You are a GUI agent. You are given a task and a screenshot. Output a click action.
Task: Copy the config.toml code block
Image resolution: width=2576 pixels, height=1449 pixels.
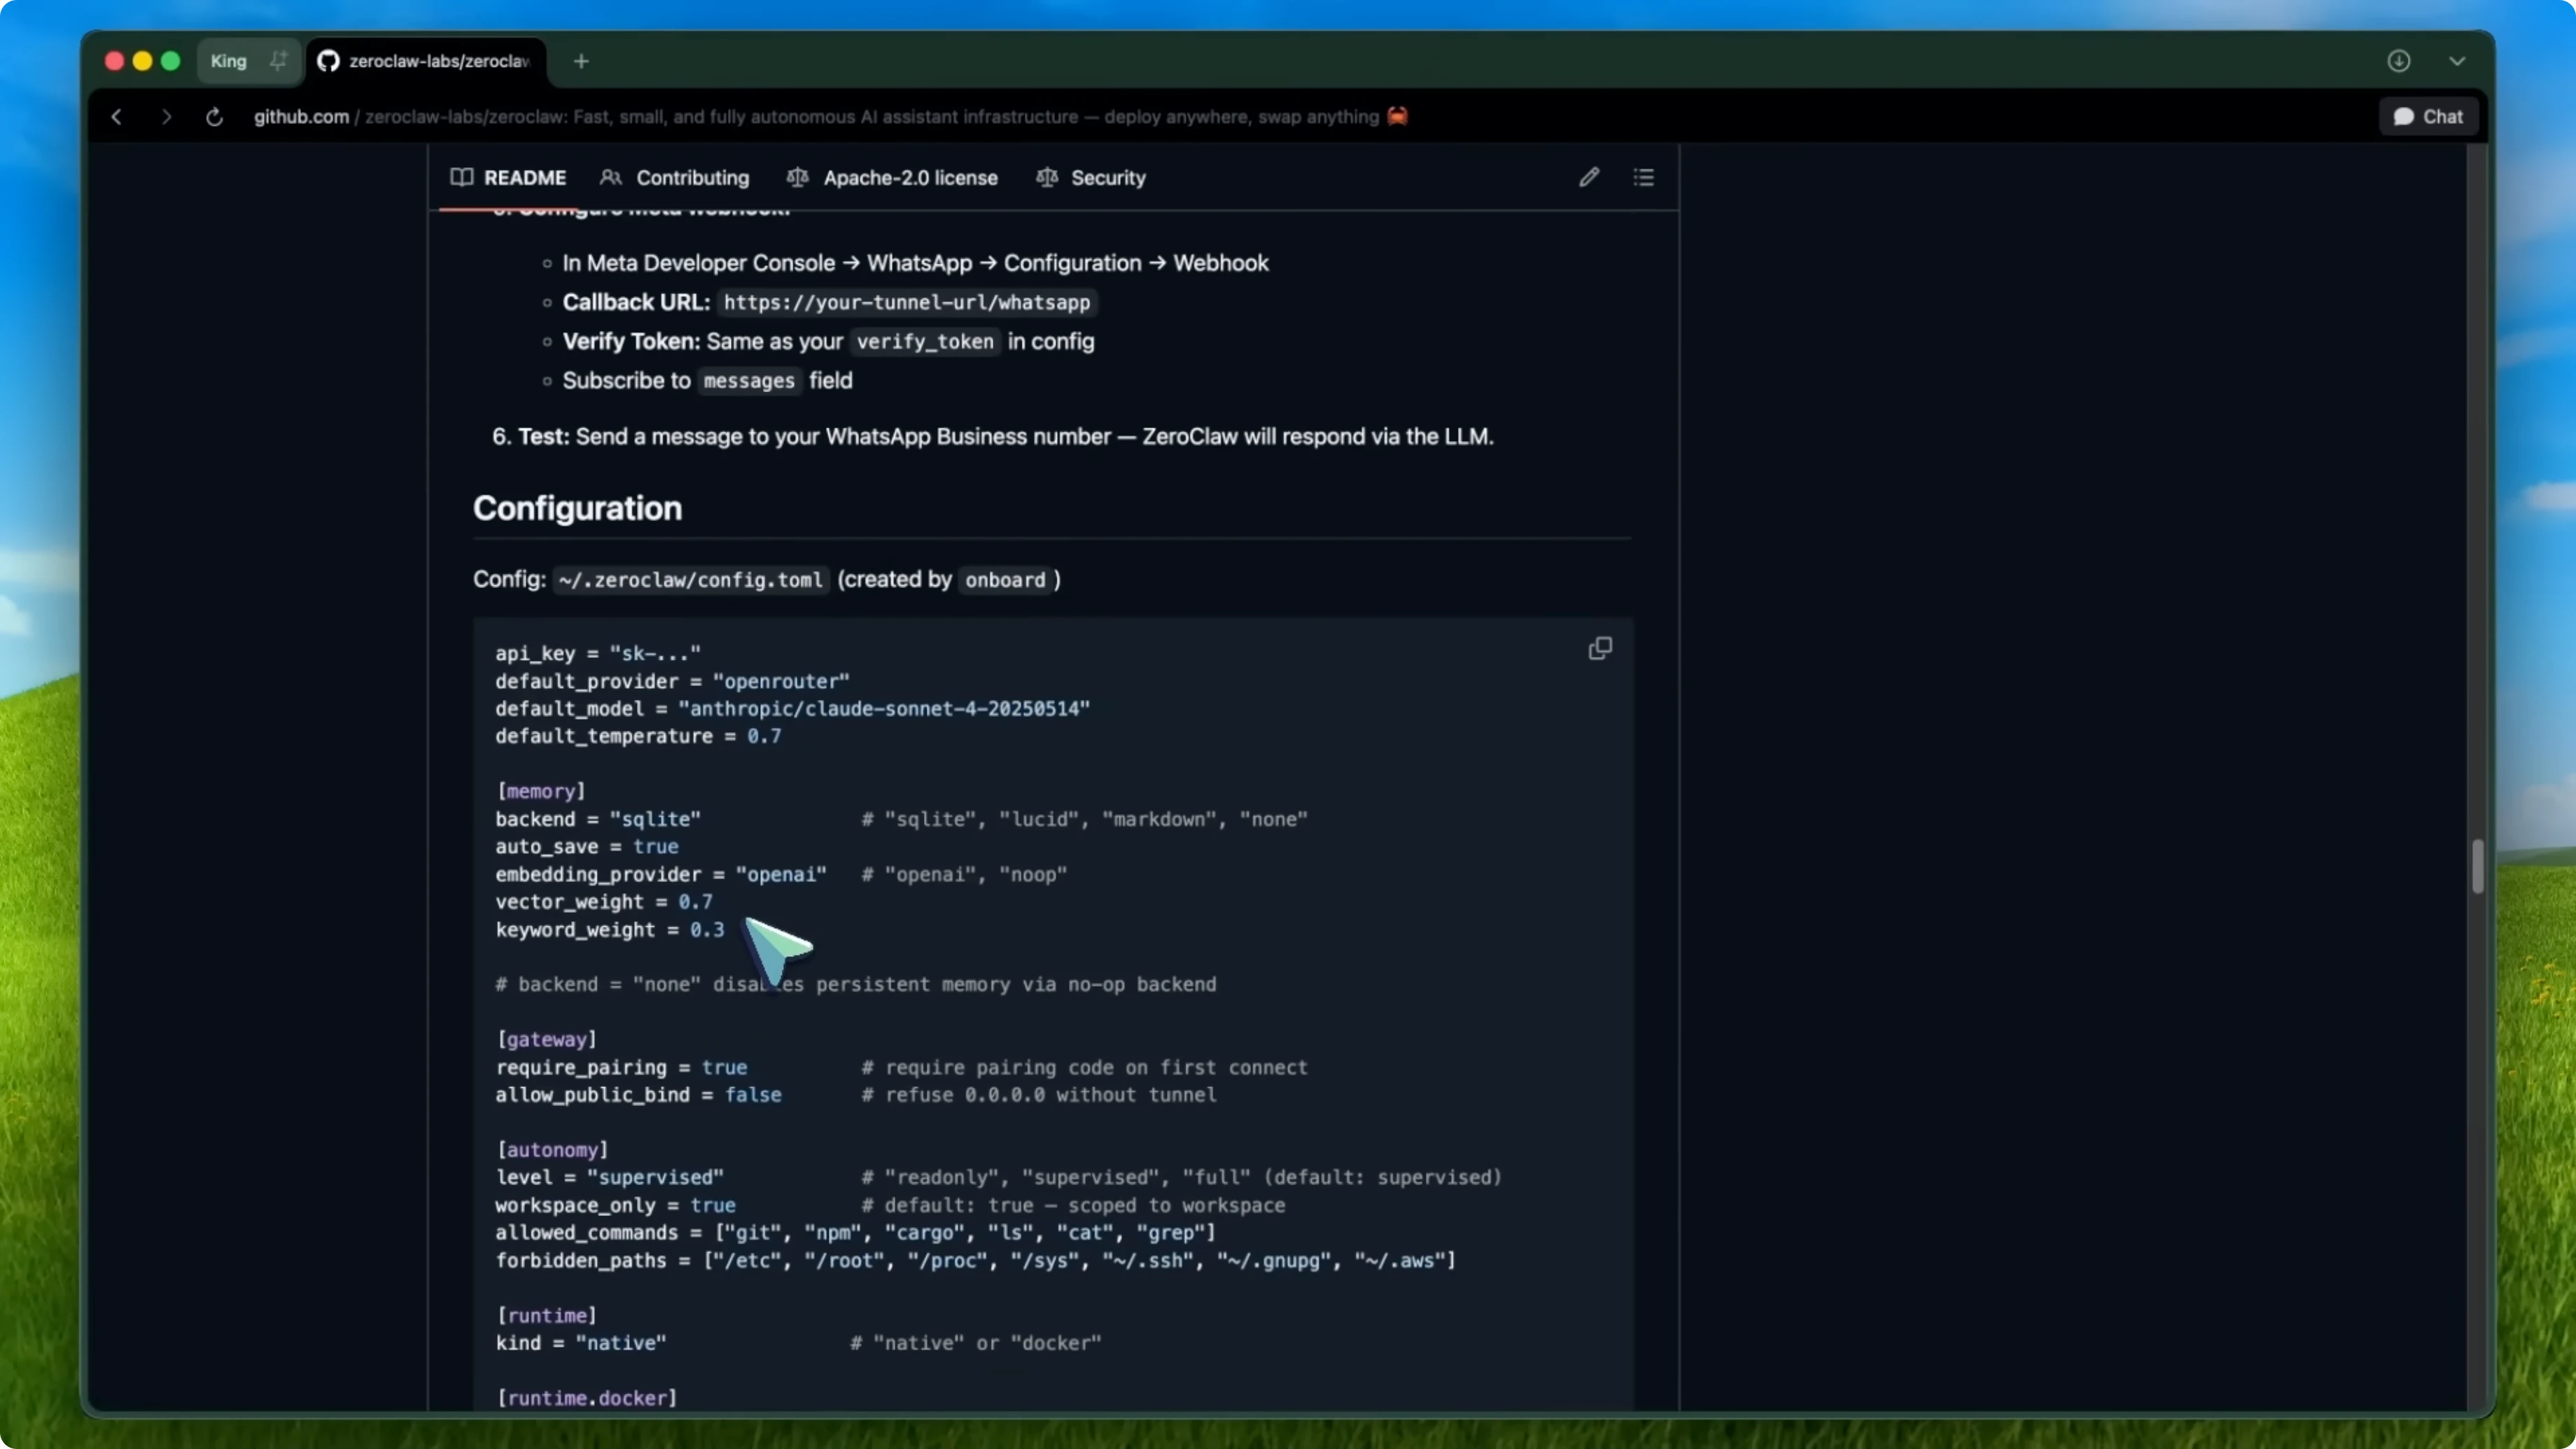pos(1599,648)
